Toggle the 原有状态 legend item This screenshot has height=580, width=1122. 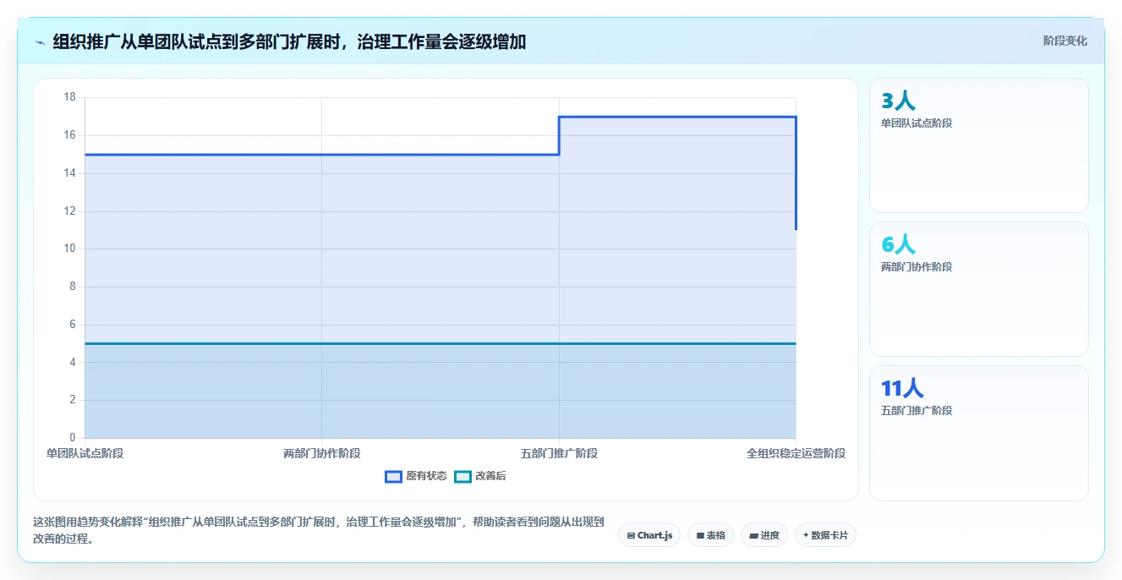(416, 476)
